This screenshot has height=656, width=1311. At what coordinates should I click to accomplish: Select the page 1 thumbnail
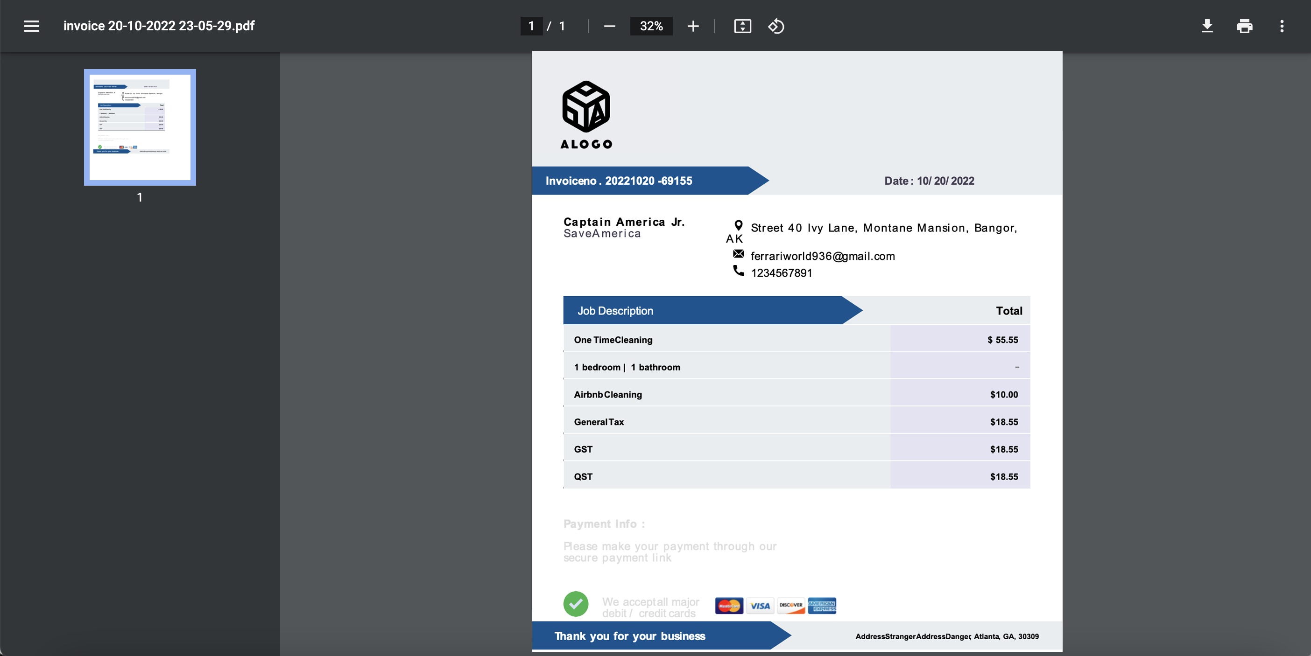(x=140, y=127)
